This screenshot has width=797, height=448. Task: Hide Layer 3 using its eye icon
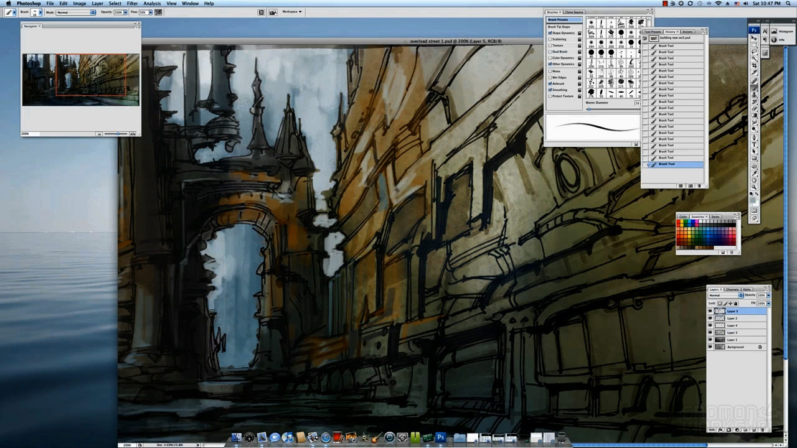point(710,332)
